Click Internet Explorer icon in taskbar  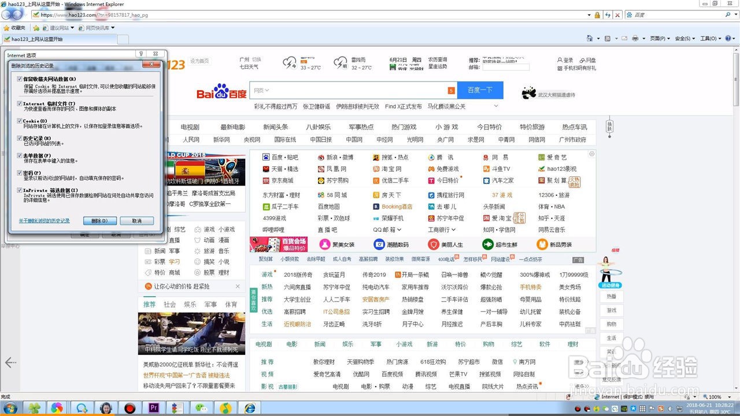[250, 408]
